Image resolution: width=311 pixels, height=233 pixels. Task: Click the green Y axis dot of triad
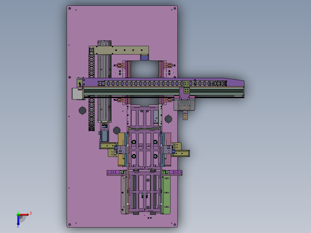(18, 214)
